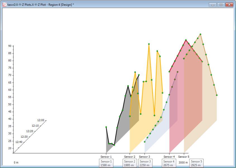Select the Sensor 2 1995 m label box
The image size is (236, 168).
coord(130,164)
